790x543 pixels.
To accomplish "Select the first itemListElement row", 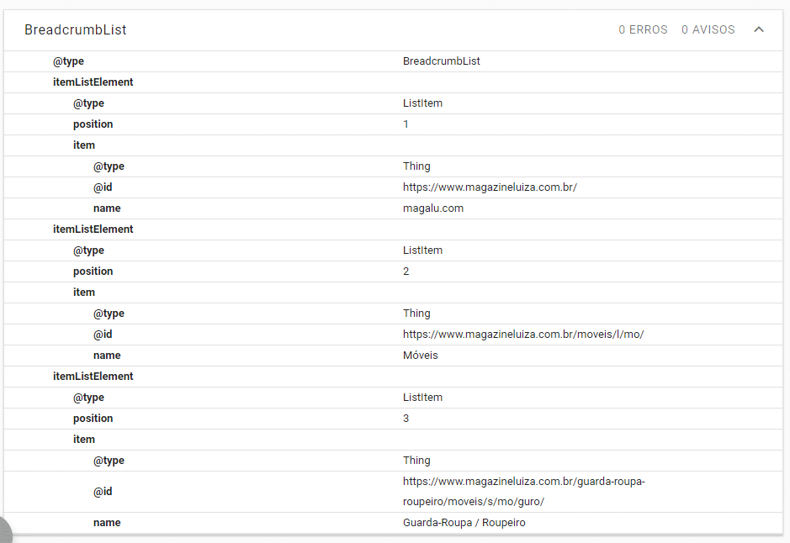I will (93, 82).
